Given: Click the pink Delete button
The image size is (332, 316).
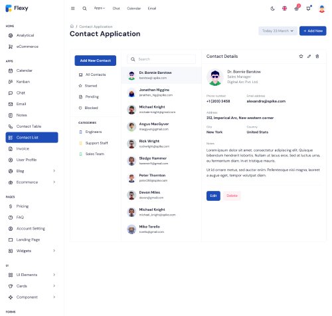Looking at the screenshot, I should point(232,196).
